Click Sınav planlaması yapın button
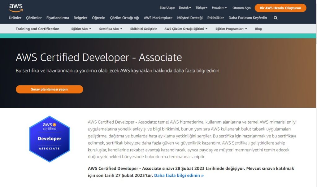Viewport: 317px width, 187px height. (x=50, y=89)
